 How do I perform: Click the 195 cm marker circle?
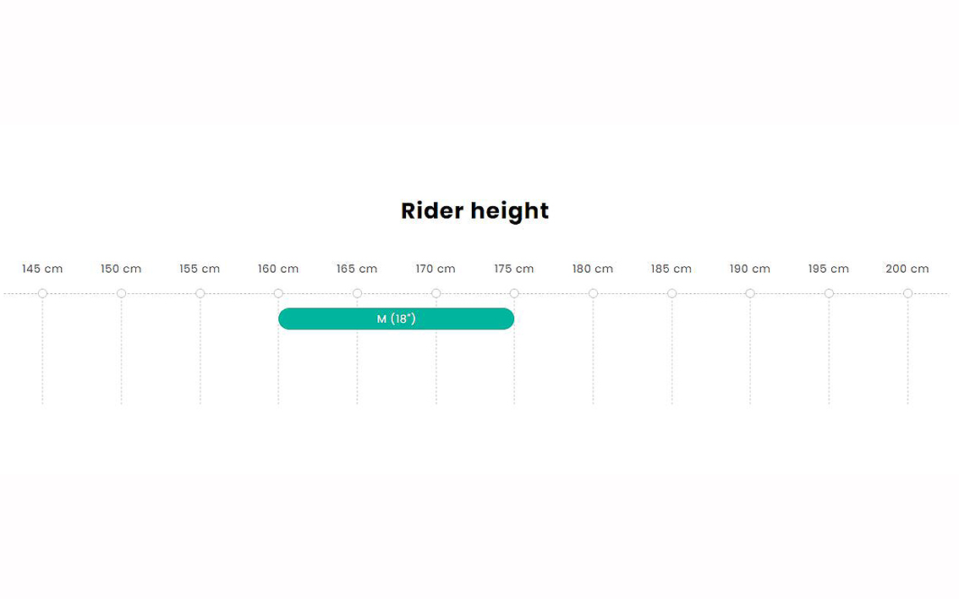(x=830, y=293)
